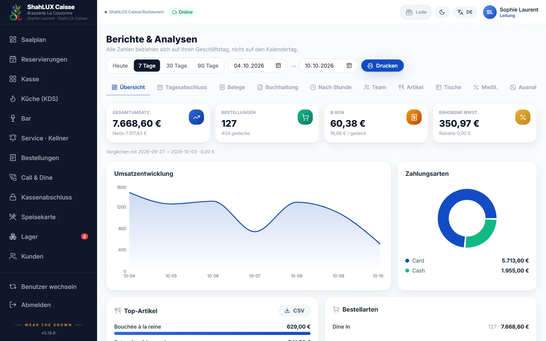Click the Erhobene MwSt. percent icon
The width and height of the screenshot is (546, 341).
(523, 117)
